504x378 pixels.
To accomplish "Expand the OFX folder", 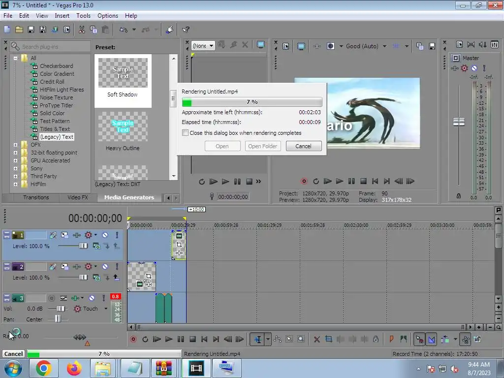I will tap(15, 145).
